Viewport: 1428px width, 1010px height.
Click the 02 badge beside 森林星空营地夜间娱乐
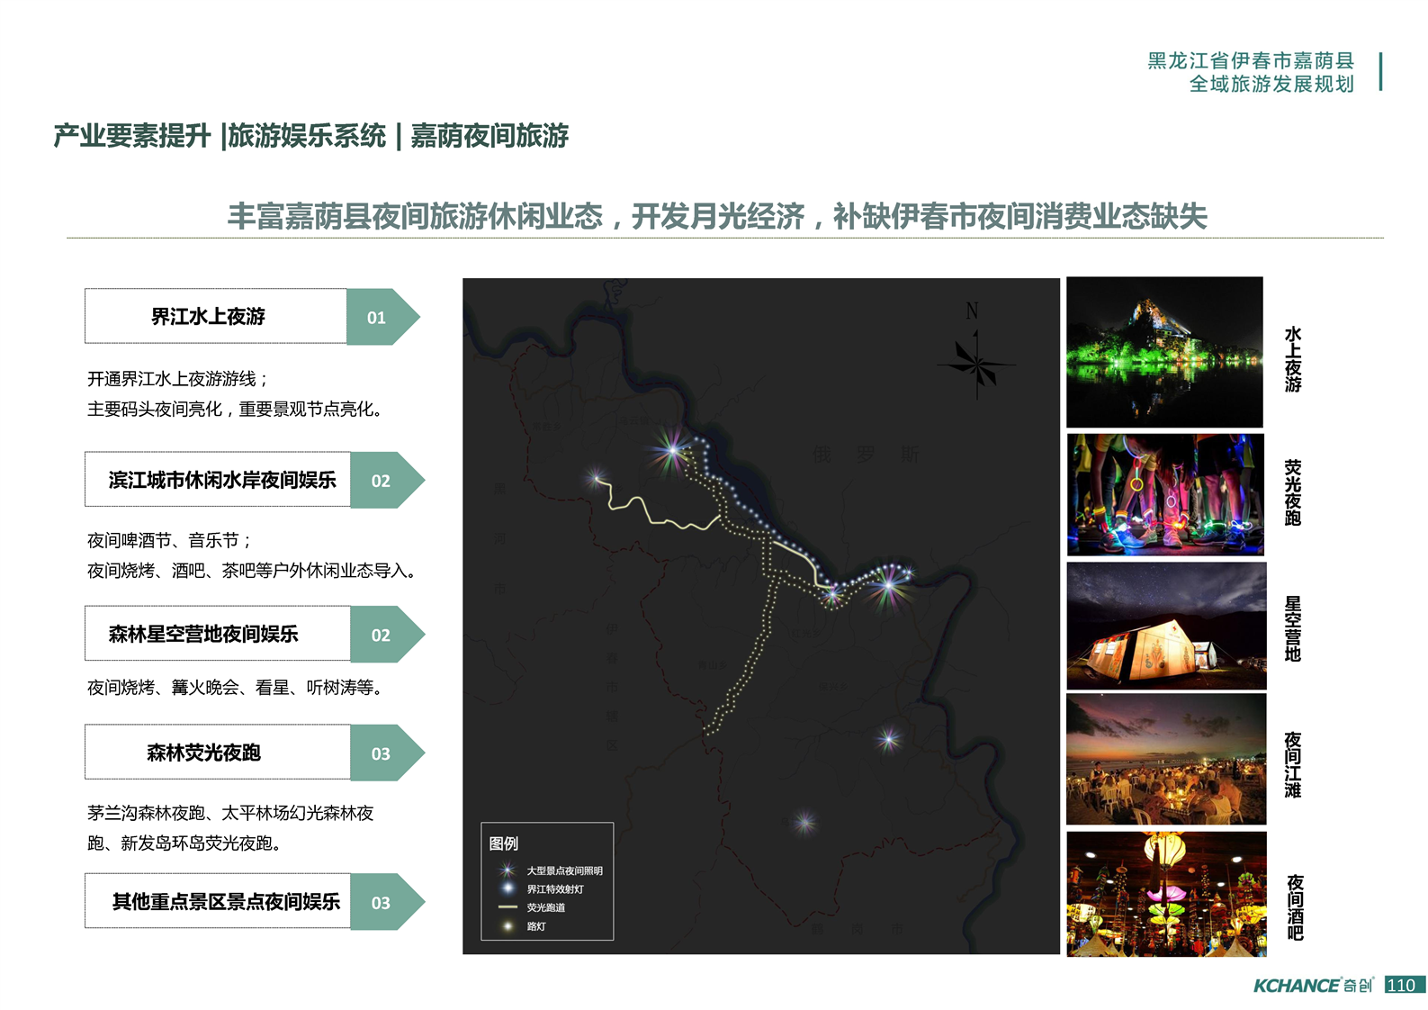coord(387,635)
